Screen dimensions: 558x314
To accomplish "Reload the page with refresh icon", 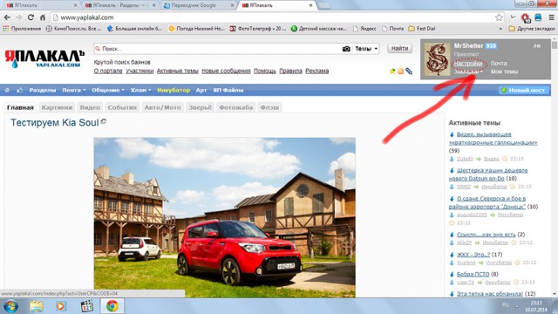I will click(x=31, y=17).
